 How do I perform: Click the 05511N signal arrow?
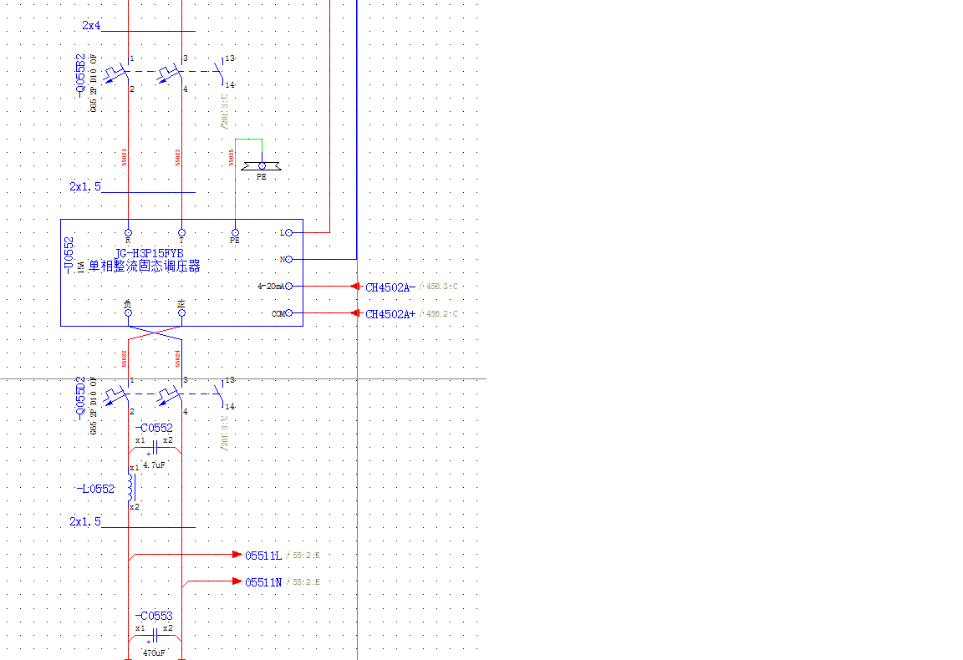point(237,581)
